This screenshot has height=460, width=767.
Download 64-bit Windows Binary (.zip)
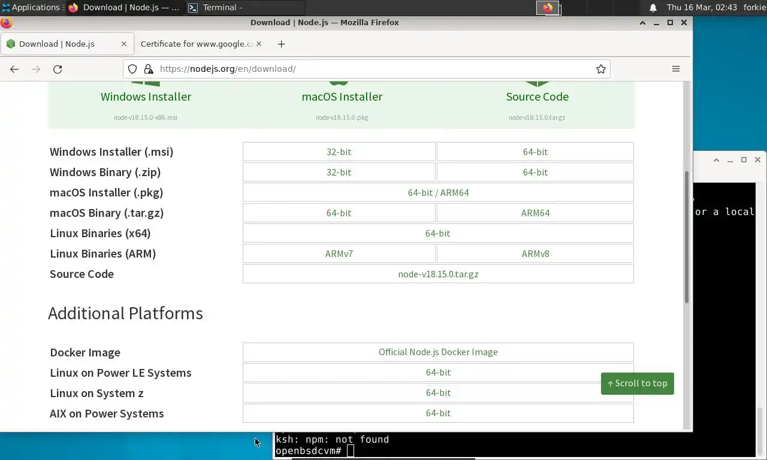[x=535, y=172]
